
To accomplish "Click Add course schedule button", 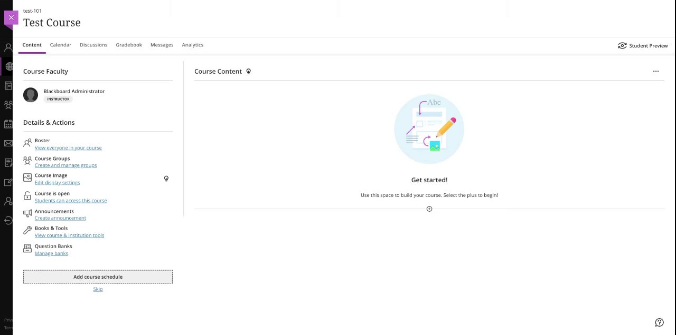I will (98, 277).
